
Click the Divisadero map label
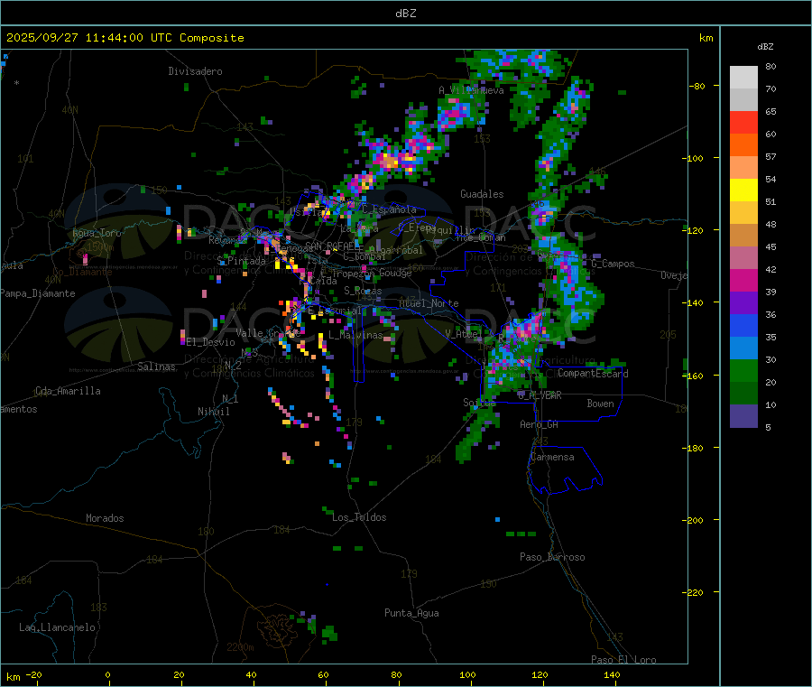click(x=195, y=71)
